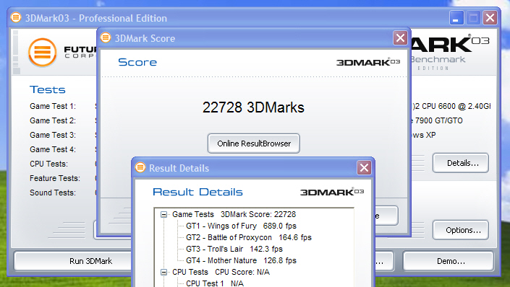Click the Result Details window orange icon
This screenshot has height=287, width=510.
click(x=140, y=168)
